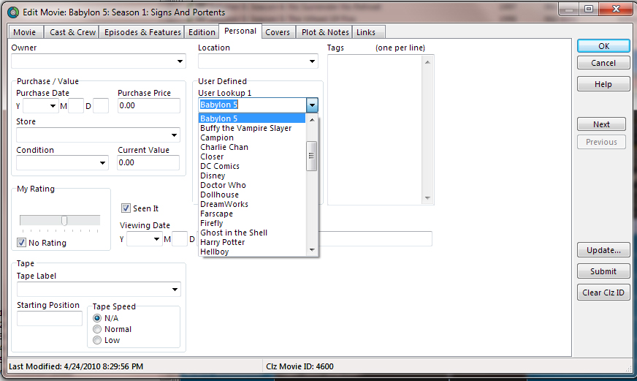637x381 pixels.
Task: Open the Cast & Crew tab
Action: tap(72, 32)
